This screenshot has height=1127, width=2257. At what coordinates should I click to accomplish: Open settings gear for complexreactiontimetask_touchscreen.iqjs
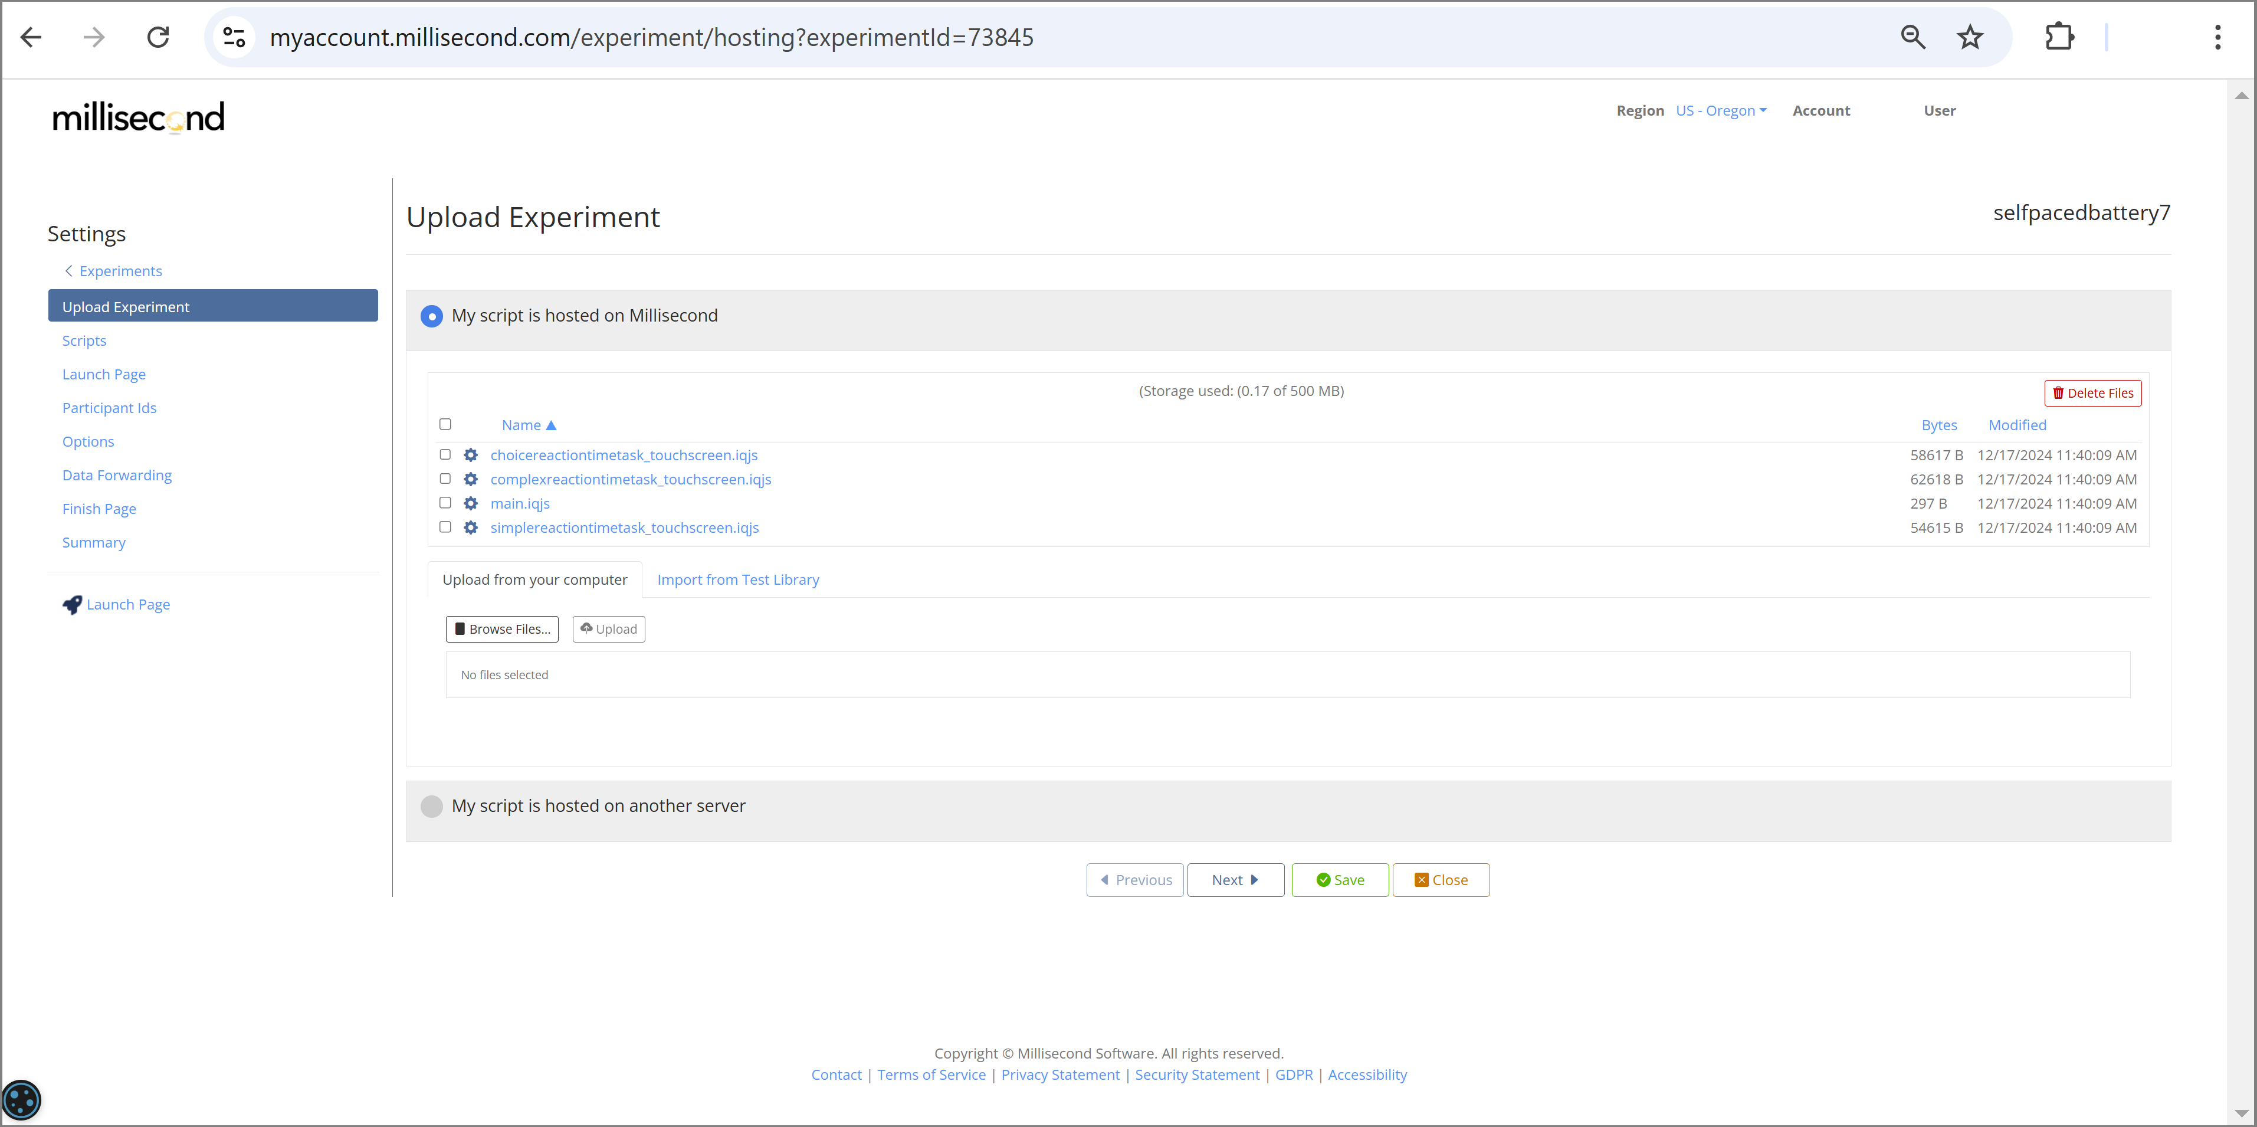point(471,479)
